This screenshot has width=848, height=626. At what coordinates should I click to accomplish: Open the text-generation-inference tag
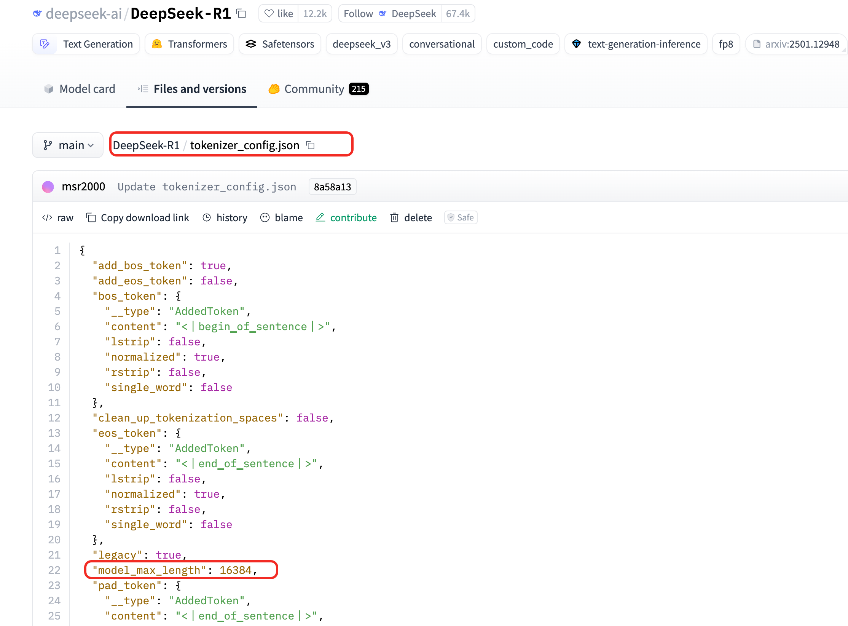(x=636, y=44)
